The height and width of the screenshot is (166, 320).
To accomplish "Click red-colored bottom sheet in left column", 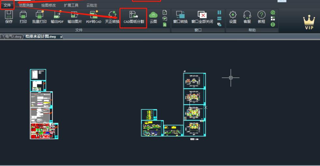I will click(44, 131).
